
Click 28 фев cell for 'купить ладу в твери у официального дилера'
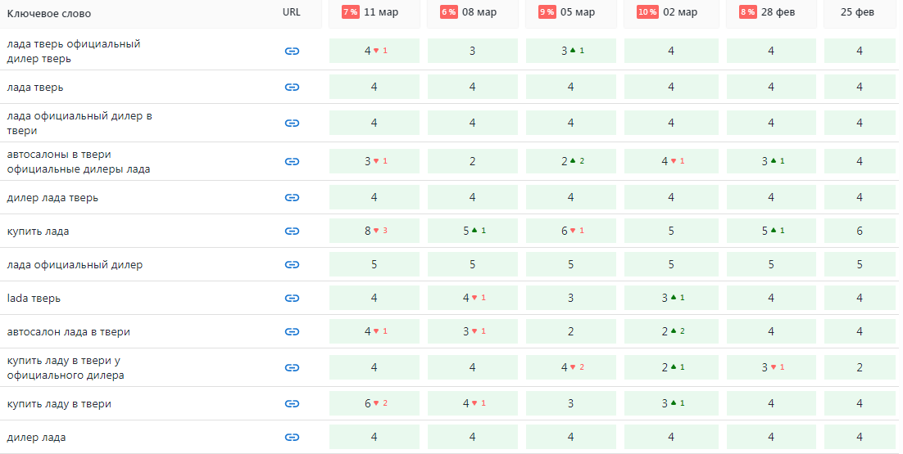(771, 368)
